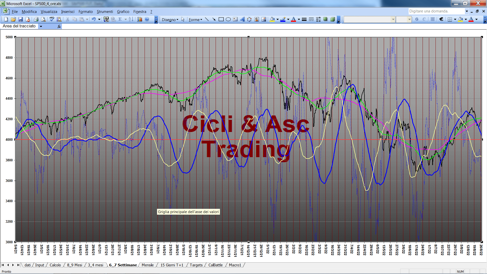This screenshot has height=274, width=487.
Task: Click the 5000 value axis label
Action: click(x=9, y=37)
